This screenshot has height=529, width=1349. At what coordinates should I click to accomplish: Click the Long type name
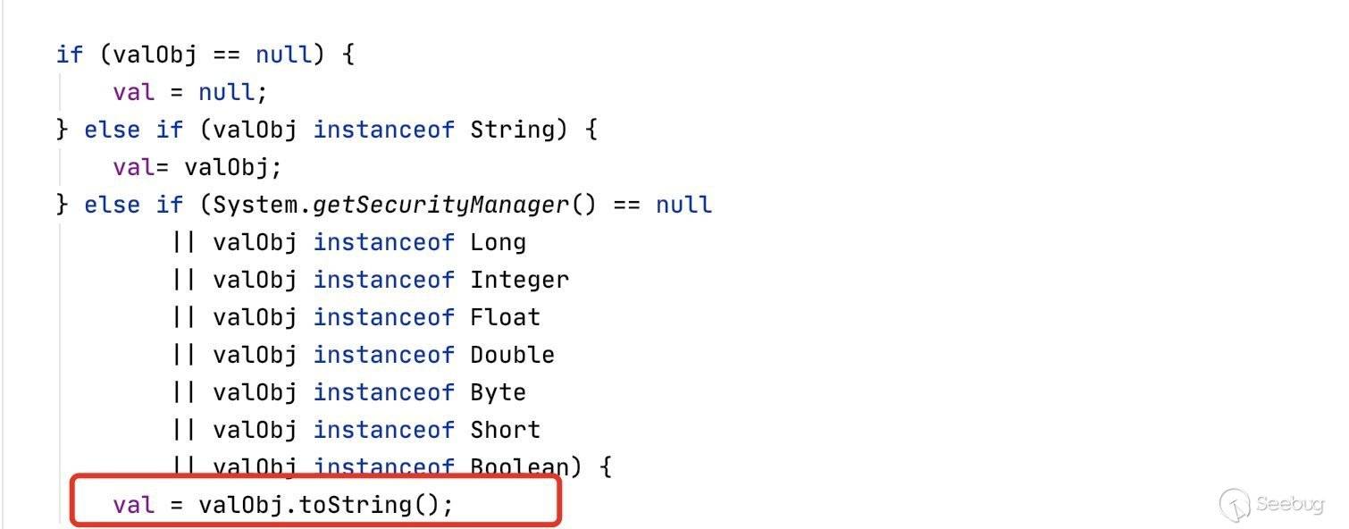(x=498, y=242)
